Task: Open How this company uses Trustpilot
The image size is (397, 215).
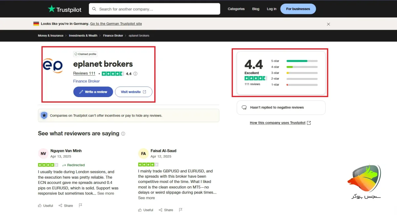Action: click(280, 123)
